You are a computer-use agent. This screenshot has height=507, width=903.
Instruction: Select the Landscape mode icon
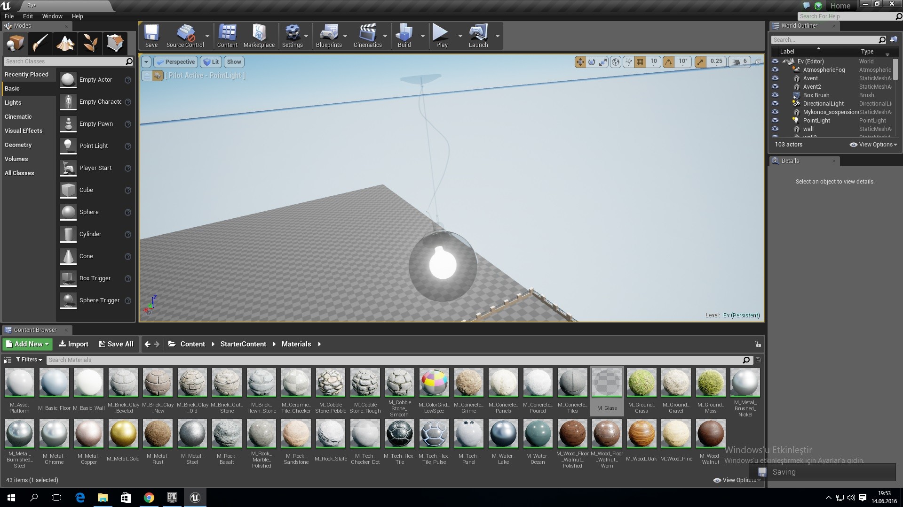coord(65,44)
